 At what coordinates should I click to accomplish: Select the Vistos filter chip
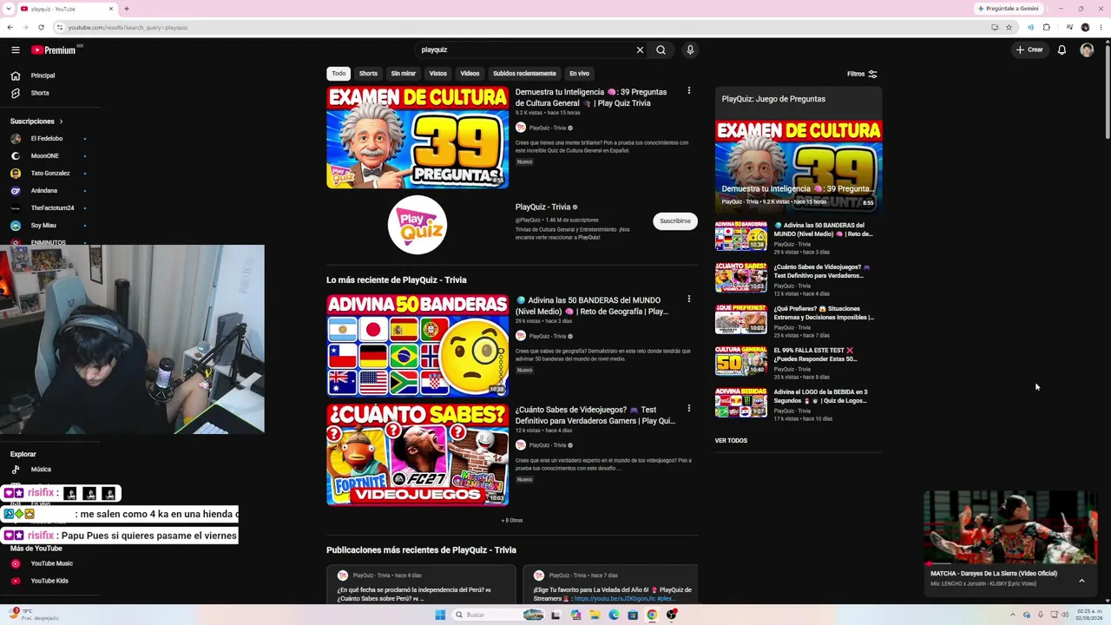click(438, 74)
